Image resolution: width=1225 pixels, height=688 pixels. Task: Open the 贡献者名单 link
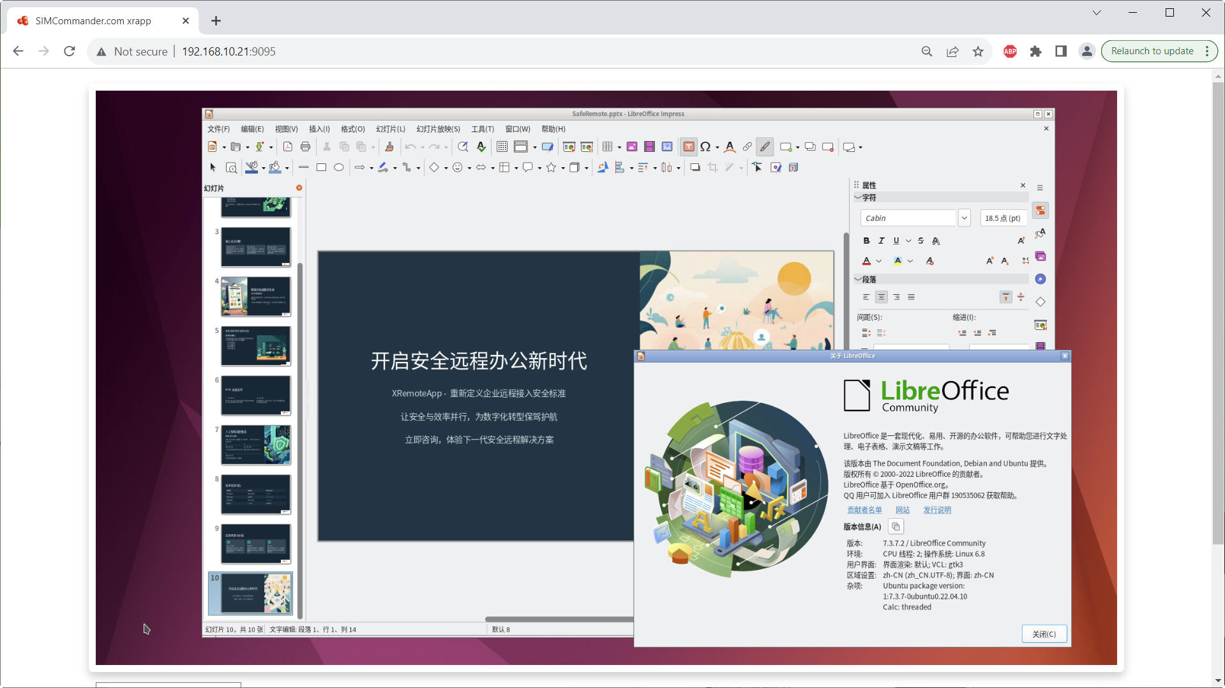(864, 510)
